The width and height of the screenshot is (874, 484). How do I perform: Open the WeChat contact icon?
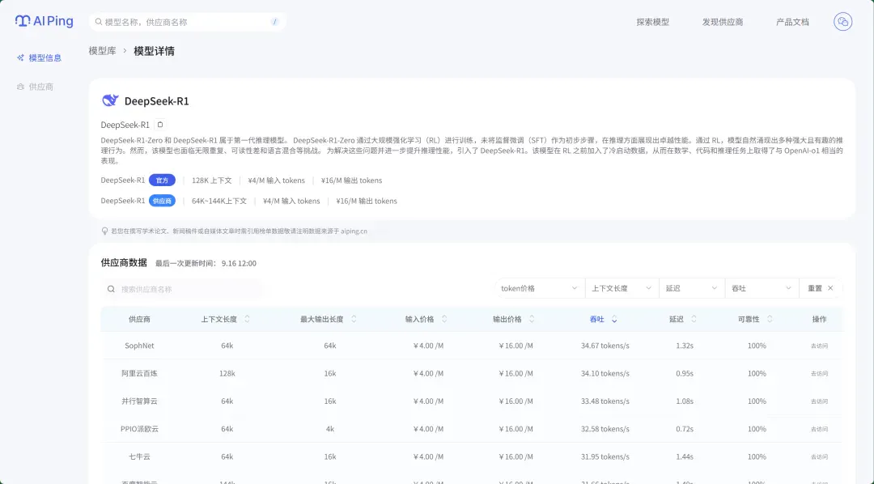coord(842,22)
